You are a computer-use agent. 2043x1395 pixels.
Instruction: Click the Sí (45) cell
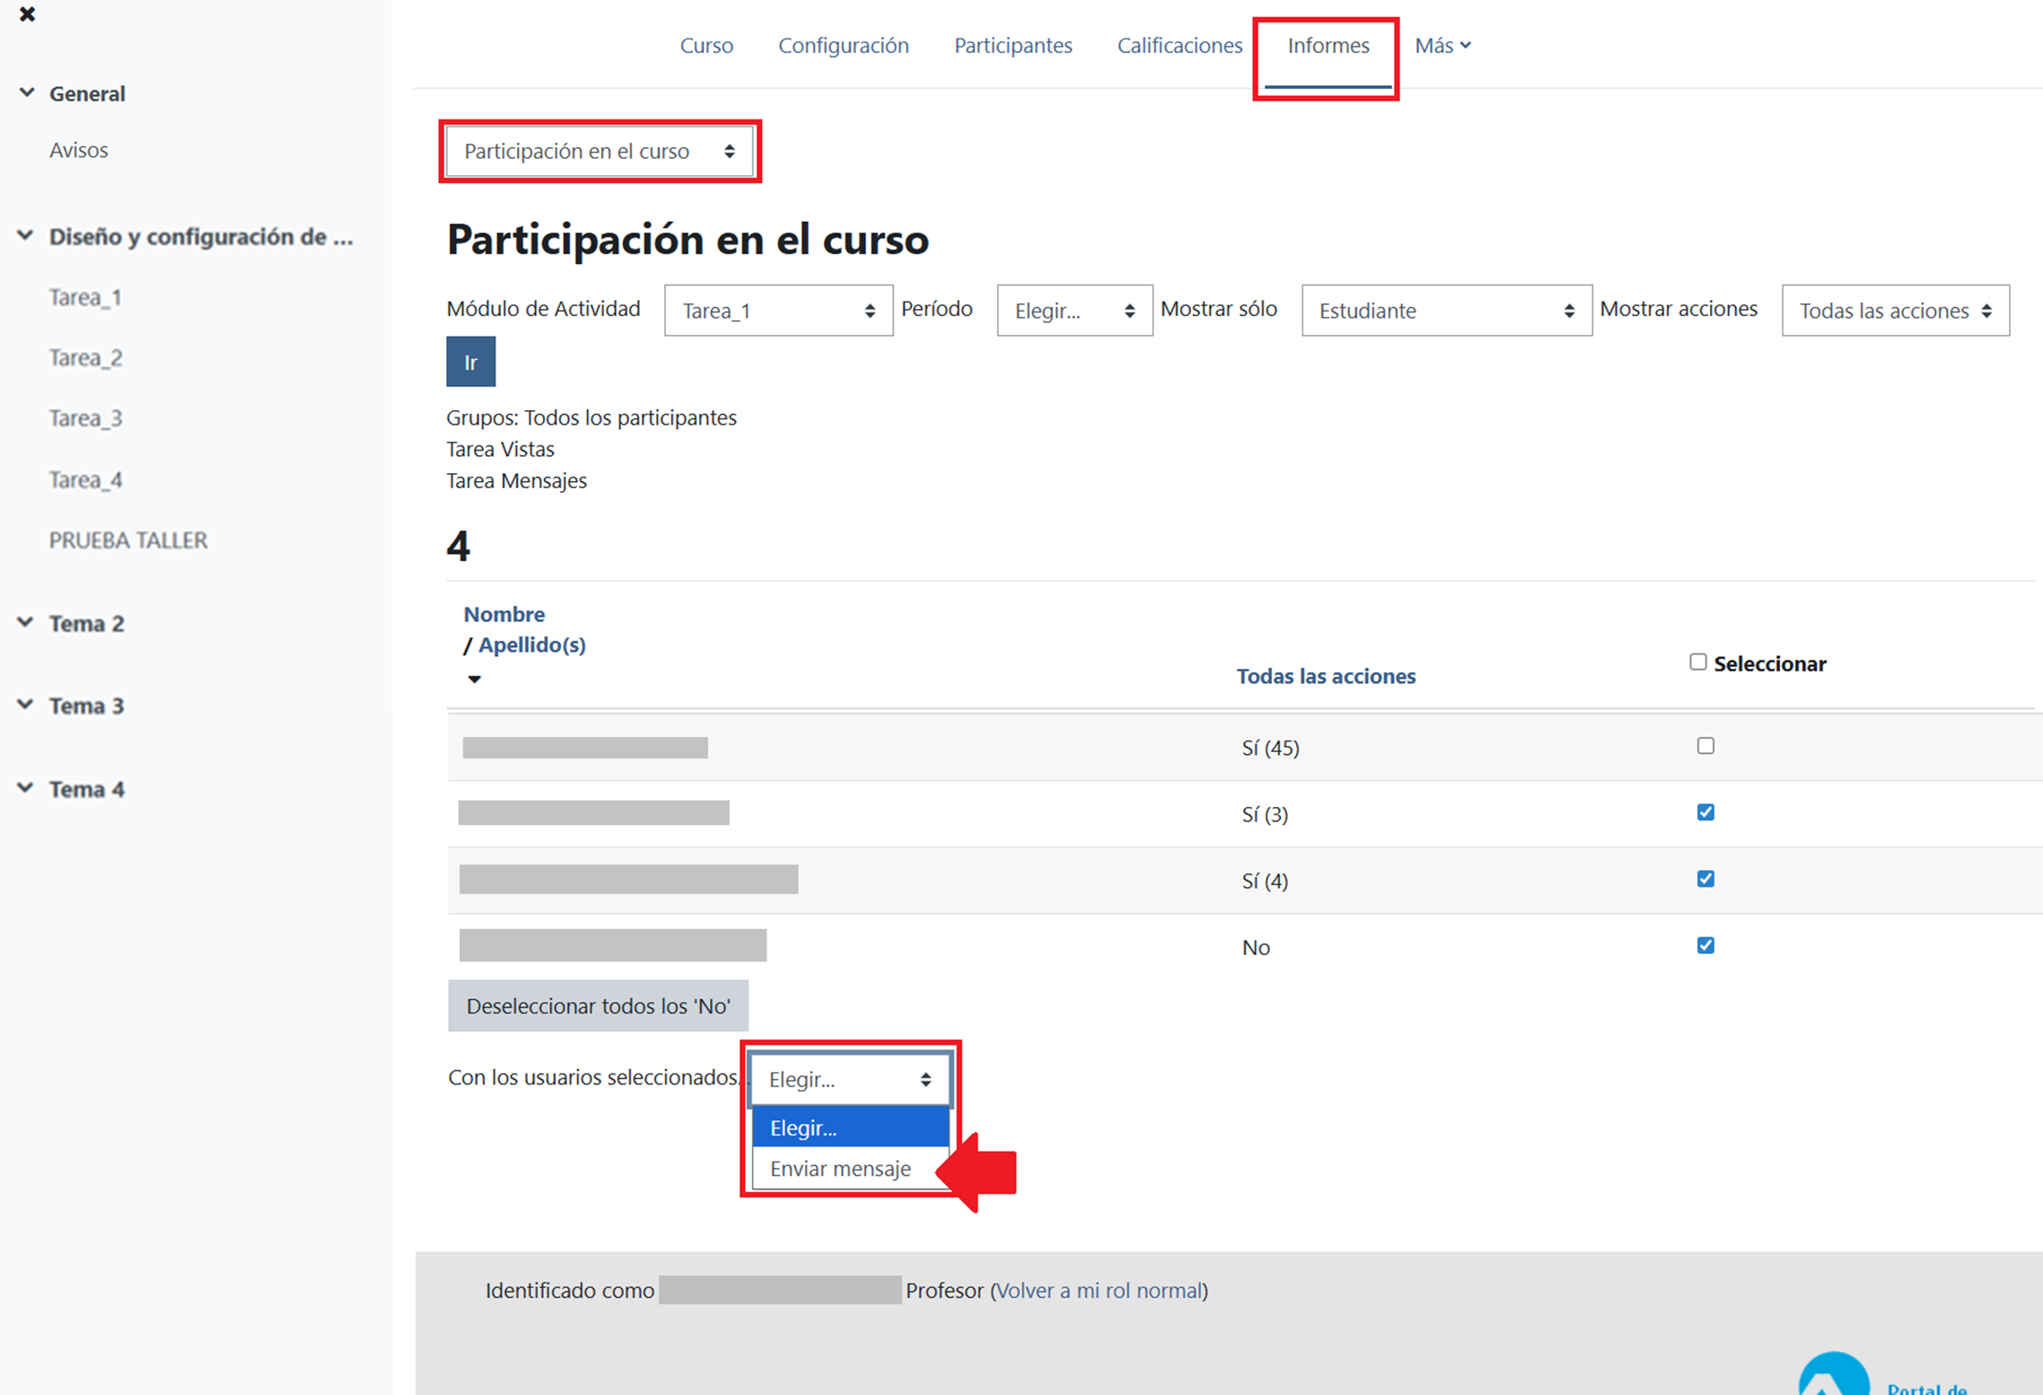coord(1270,748)
